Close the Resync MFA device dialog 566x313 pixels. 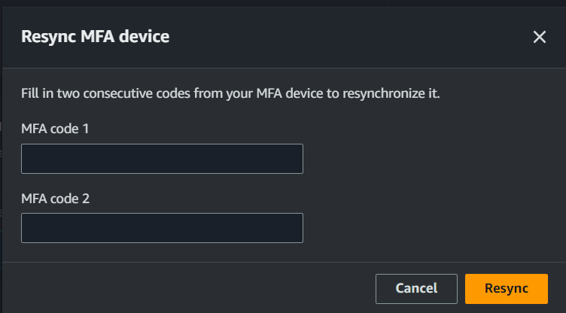pyautogui.click(x=539, y=37)
